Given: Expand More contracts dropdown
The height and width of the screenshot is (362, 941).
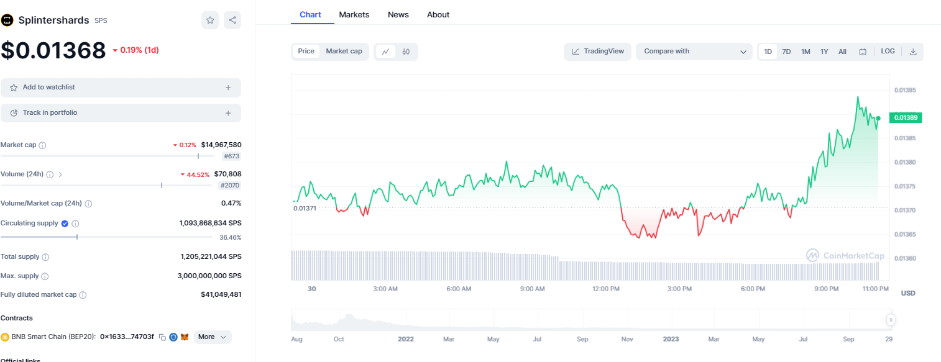Looking at the screenshot, I should click(x=213, y=337).
